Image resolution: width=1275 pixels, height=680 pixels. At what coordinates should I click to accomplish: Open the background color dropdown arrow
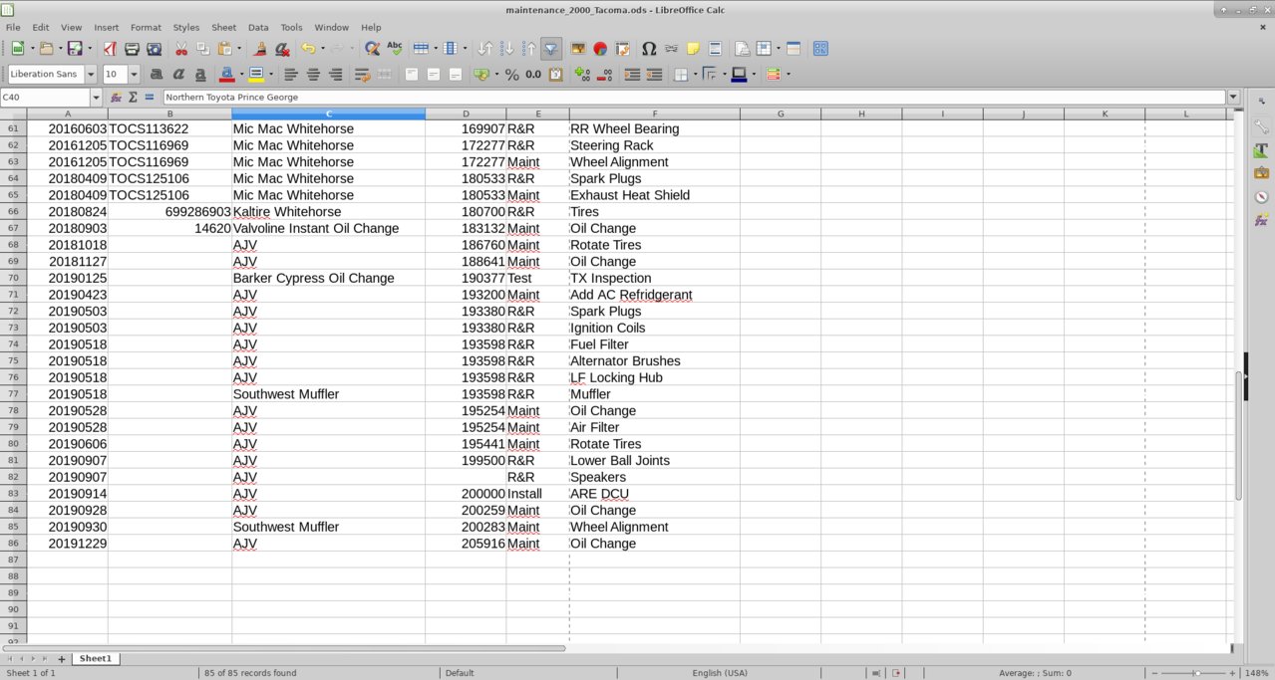[x=270, y=74]
